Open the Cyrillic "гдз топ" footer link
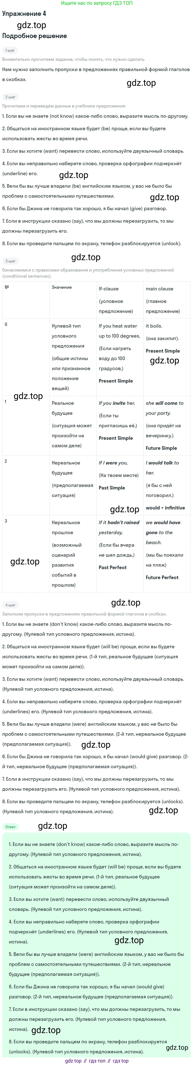 point(97,1061)
